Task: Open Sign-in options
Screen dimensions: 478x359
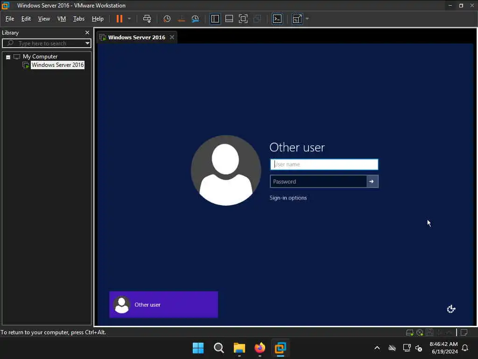Action: click(x=288, y=198)
